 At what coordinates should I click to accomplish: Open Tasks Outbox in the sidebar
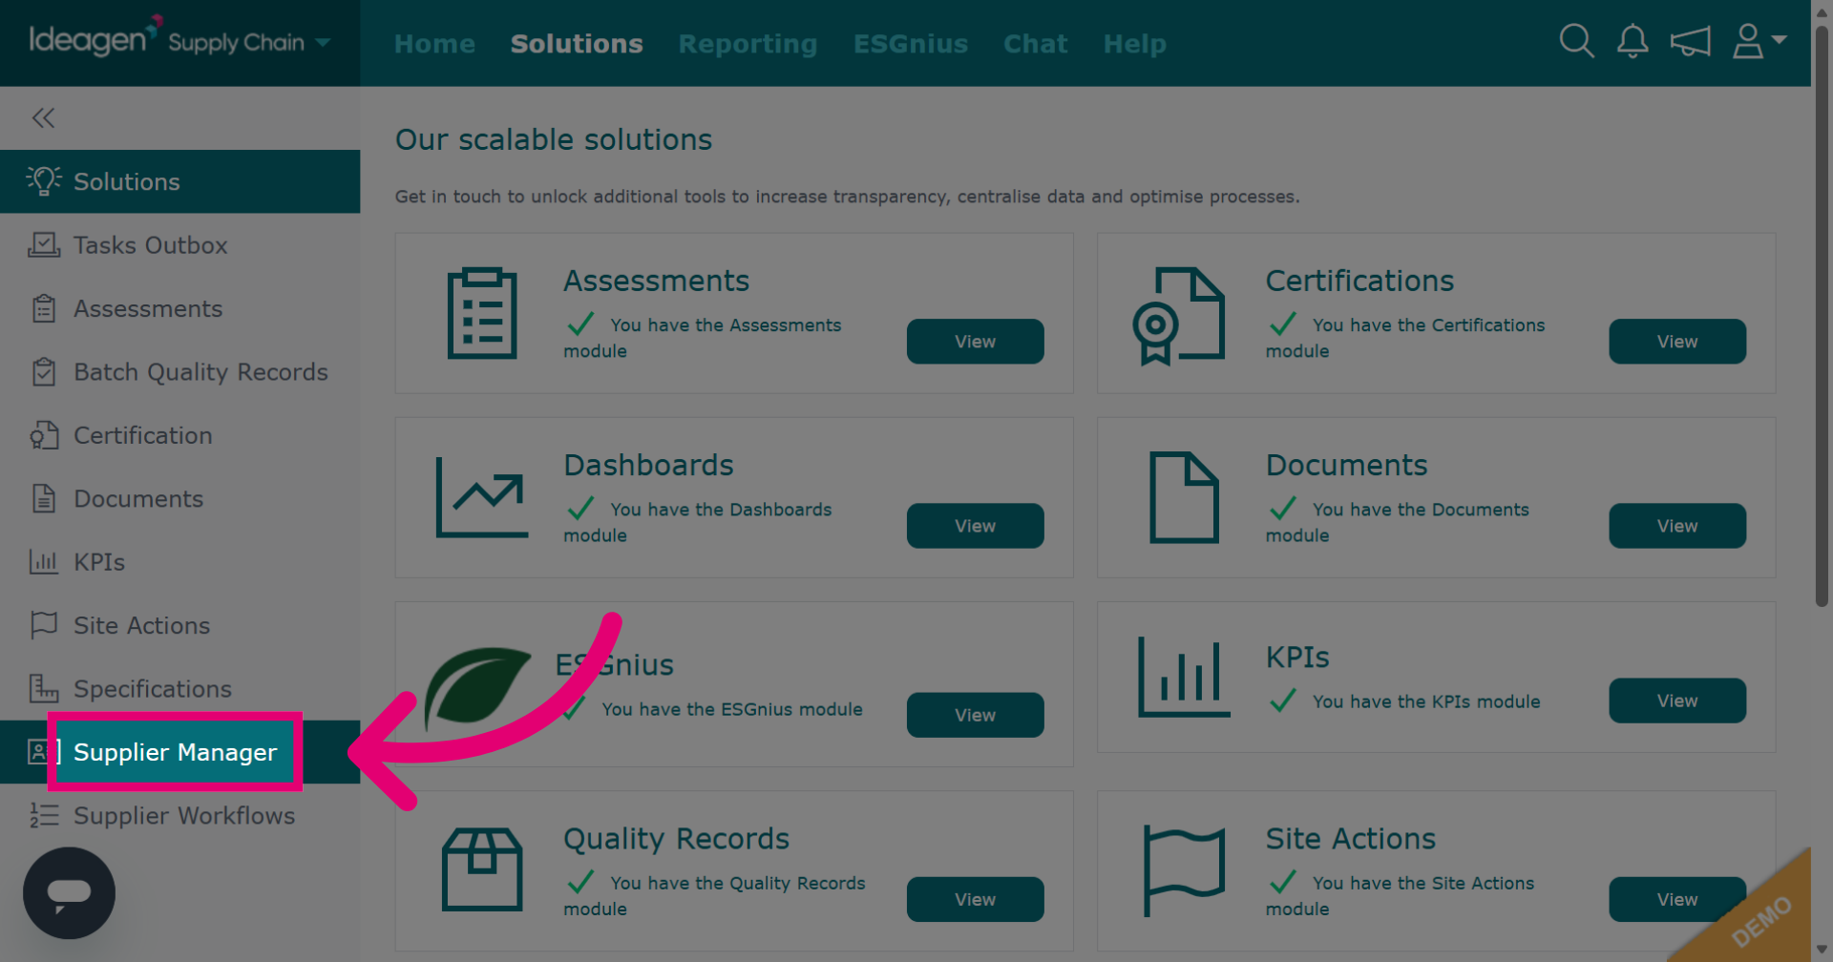[179, 245]
